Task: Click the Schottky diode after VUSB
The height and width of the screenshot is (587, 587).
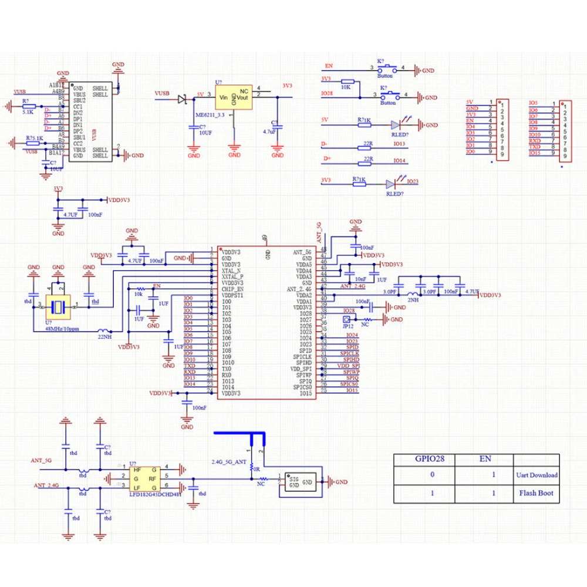Action: click(x=183, y=99)
